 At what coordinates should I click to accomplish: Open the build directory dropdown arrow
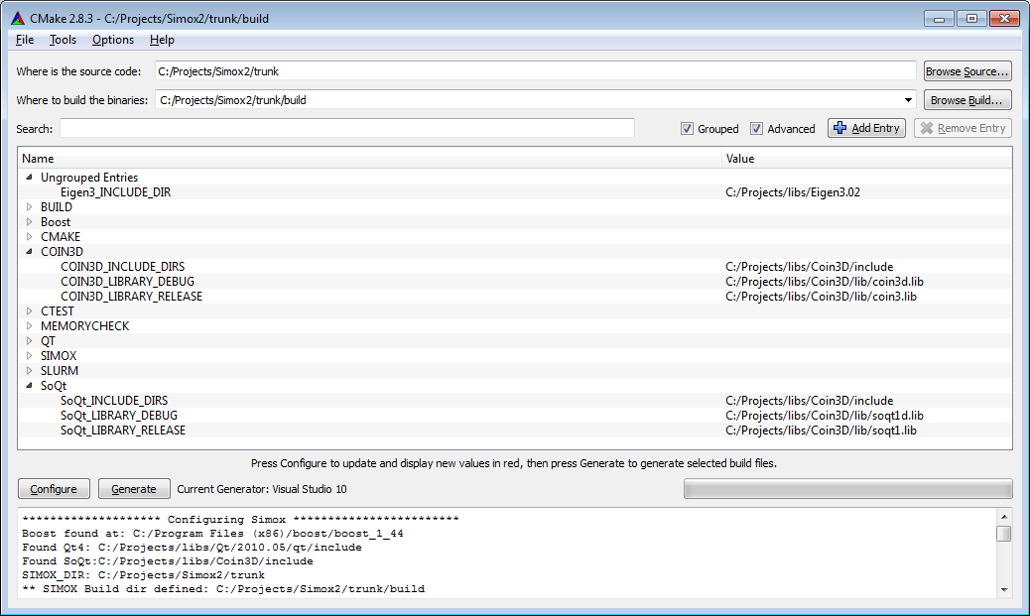[908, 100]
